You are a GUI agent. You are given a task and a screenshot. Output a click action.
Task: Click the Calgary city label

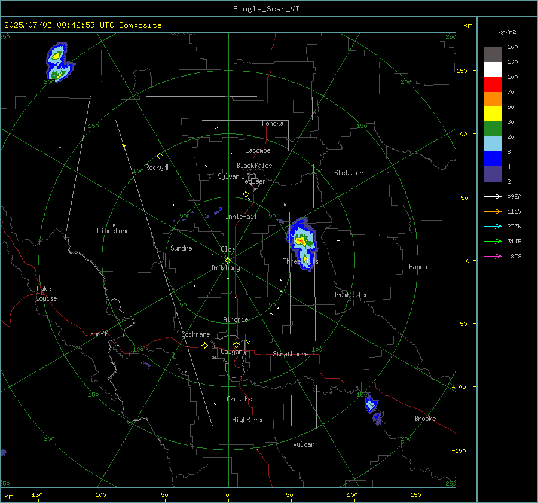pos(233,352)
